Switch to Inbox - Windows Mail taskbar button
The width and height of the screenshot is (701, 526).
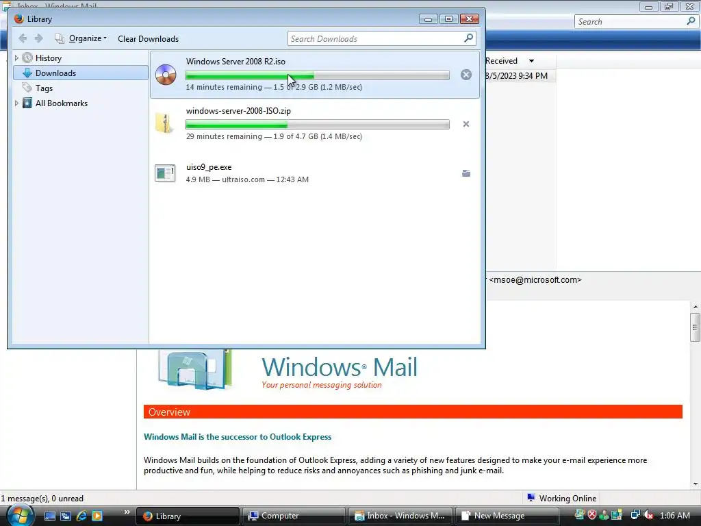(x=400, y=516)
